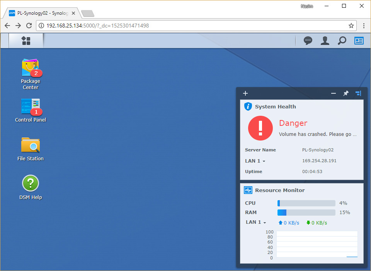Click the site information icon in address bar
371x271 pixels.
click(41, 26)
